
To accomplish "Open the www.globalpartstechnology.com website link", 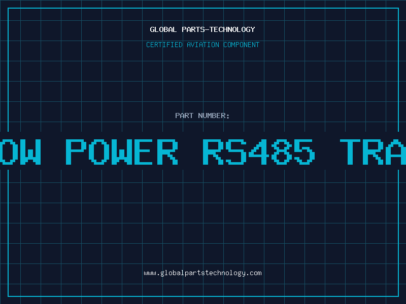I will (x=202, y=273).
